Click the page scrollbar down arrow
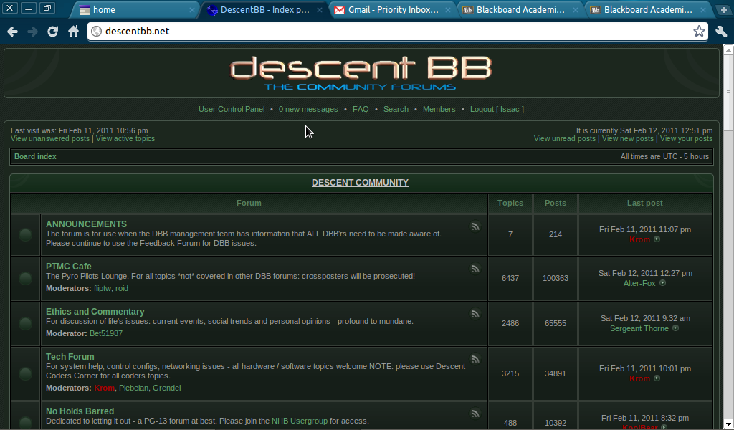Image resolution: width=734 pixels, height=430 pixels. (728, 425)
